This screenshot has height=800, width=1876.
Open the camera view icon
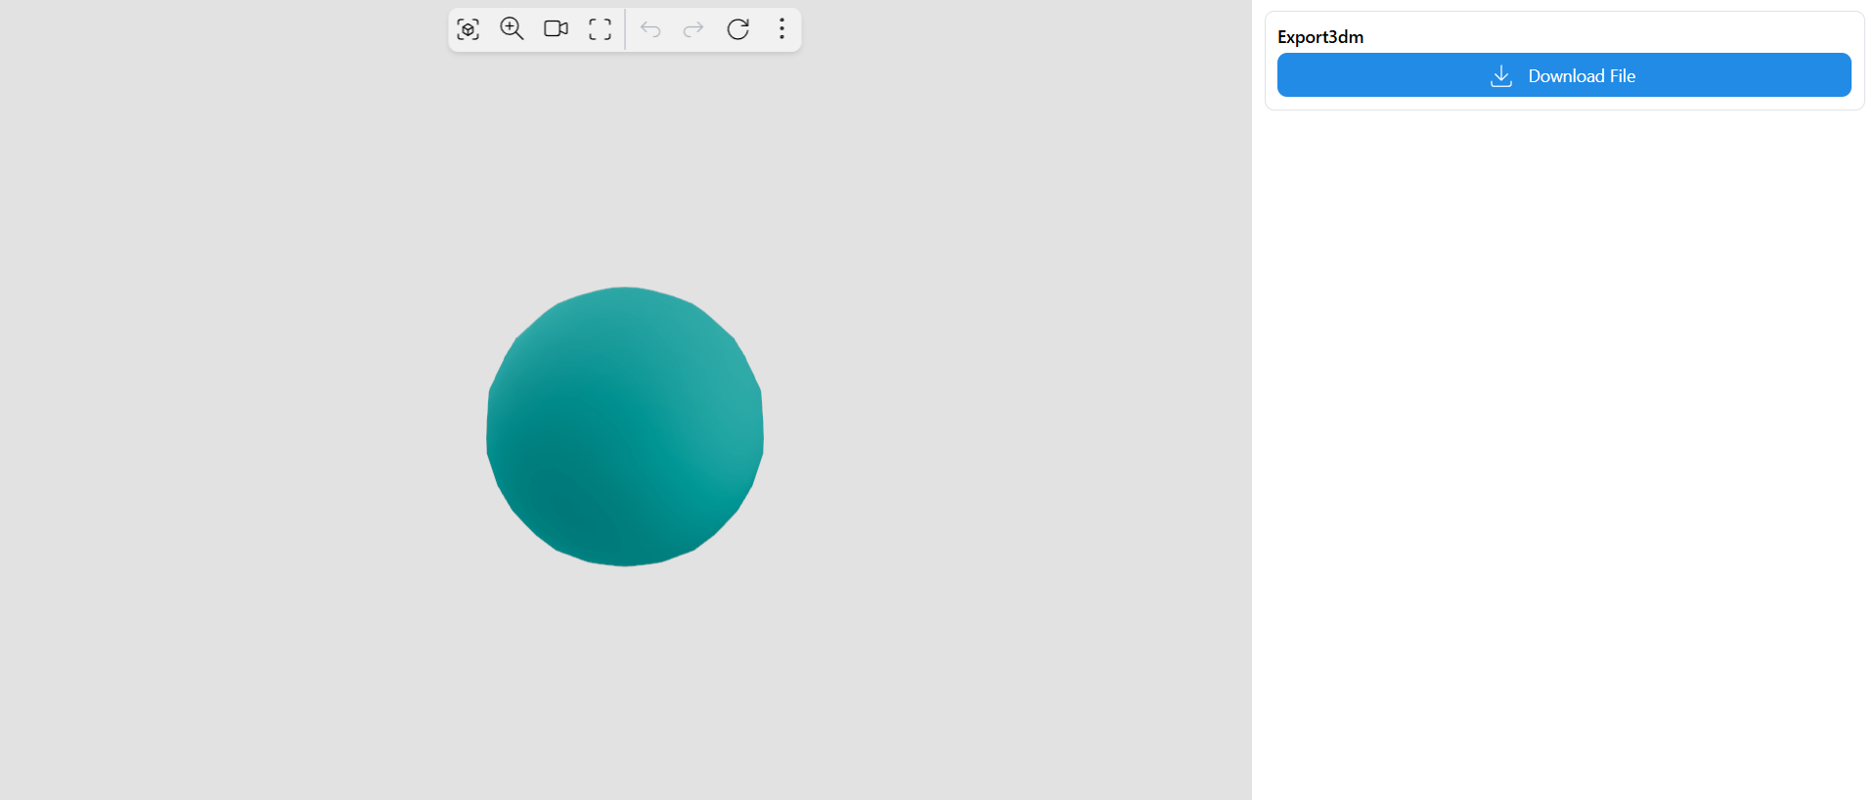556,29
